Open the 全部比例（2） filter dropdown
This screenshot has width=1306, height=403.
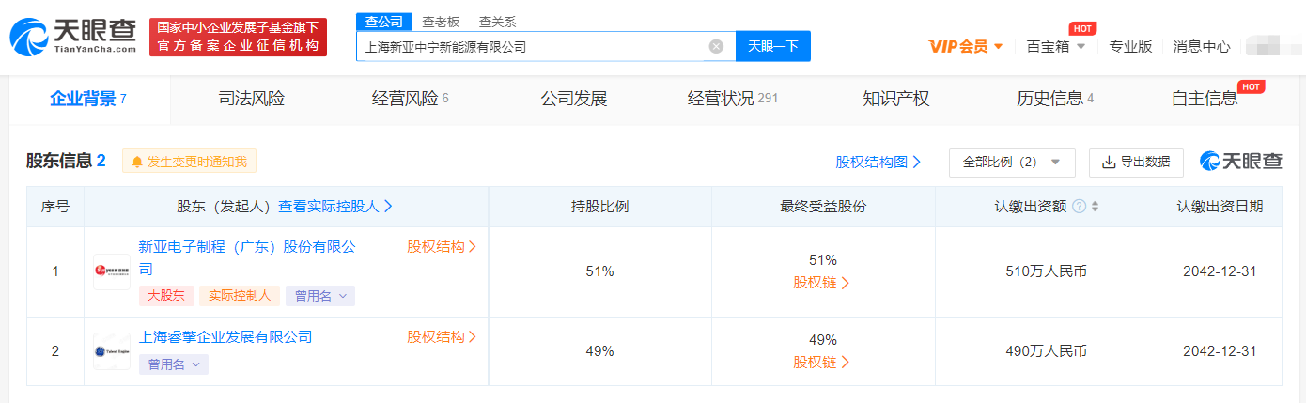pyautogui.click(x=1012, y=162)
